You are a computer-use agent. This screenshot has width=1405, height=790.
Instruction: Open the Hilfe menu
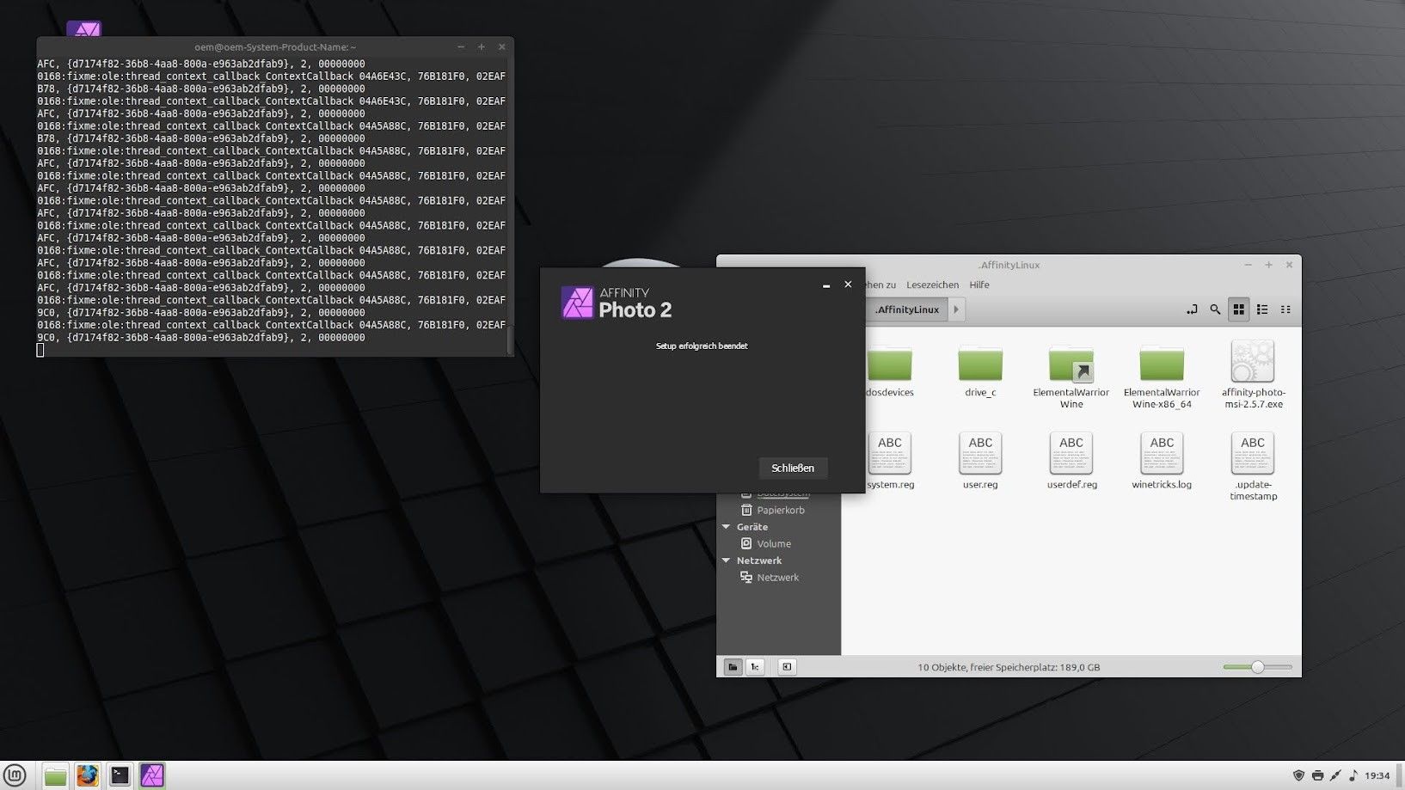pyautogui.click(x=979, y=285)
